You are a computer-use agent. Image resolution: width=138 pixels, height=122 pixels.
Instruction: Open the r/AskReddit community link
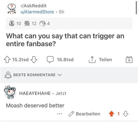point(33,6)
